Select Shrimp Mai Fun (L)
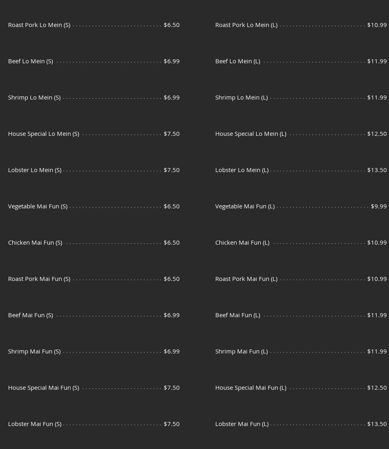 pos(241,351)
